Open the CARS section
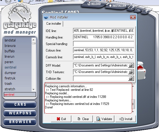 pos(20,104)
